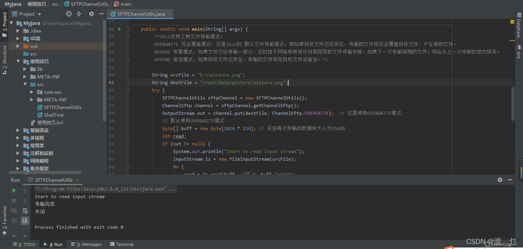Screen dimensions: 523x249
Task: Click line 45 destFile string in editor
Action: pos(243,83)
